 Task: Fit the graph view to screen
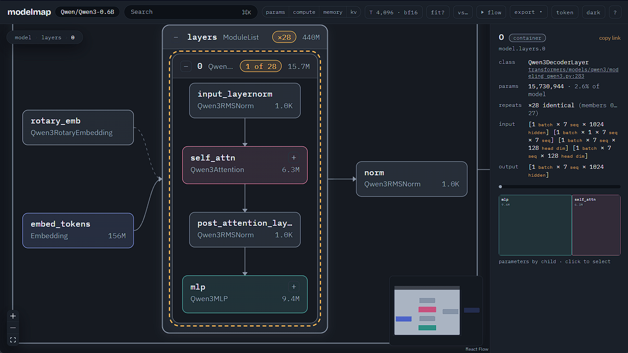13,340
